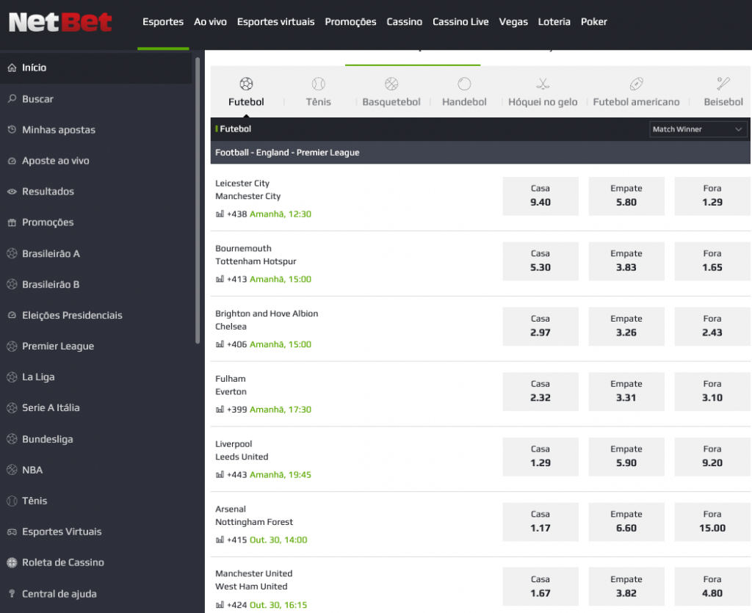752x613 pixels.
Task: Open Cassino in top navigation
Action: point(405,21)
